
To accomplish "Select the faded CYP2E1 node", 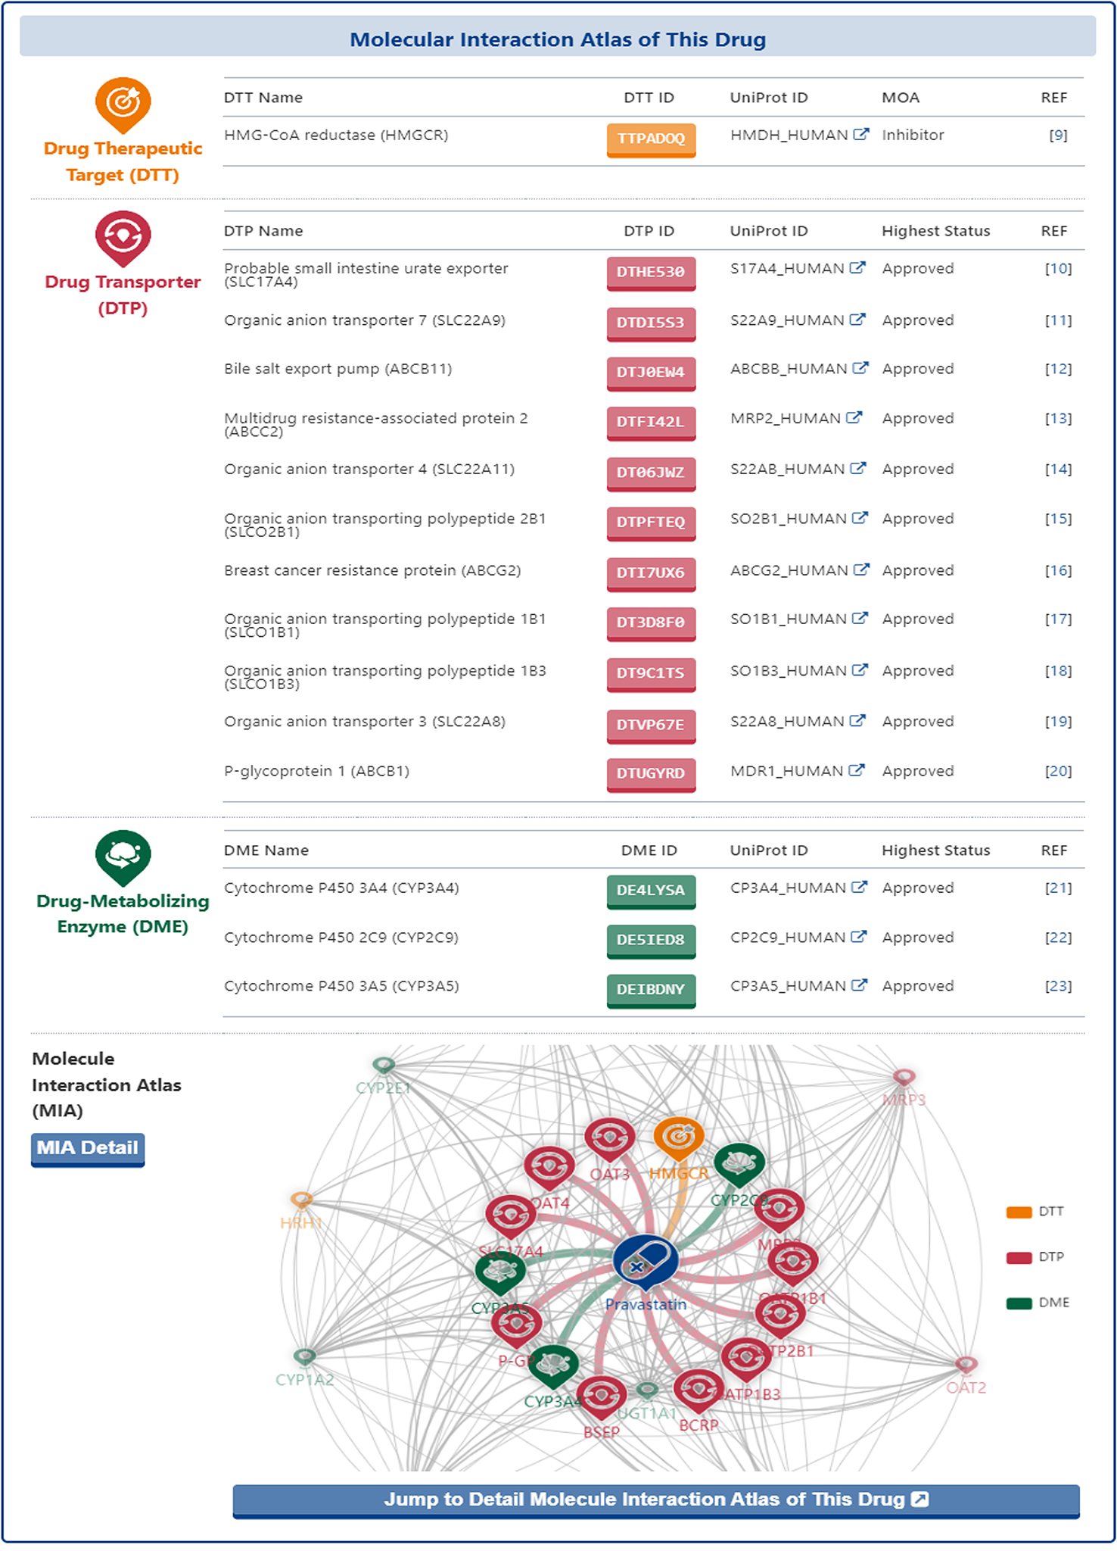I will (384, 1066).
